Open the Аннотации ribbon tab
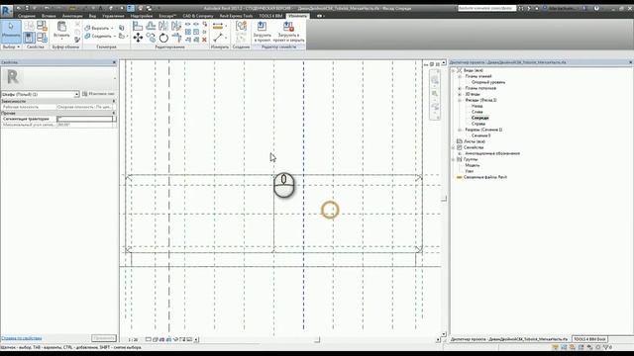 pos(72,16)
